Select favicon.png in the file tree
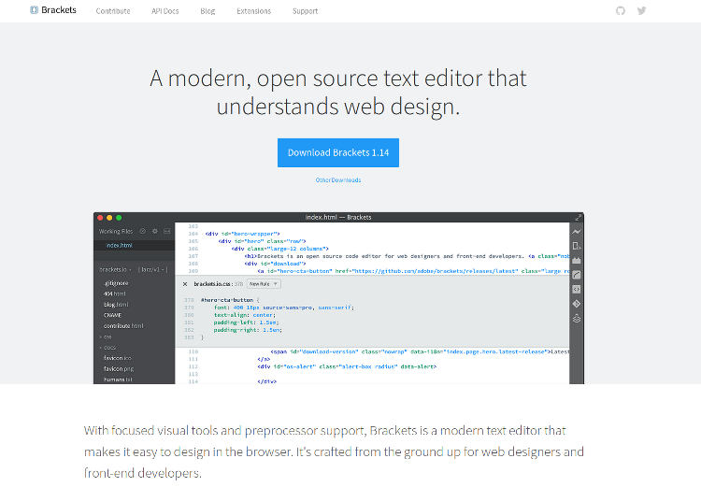Screen dimensions: 701x487 [x=119, y=369]
